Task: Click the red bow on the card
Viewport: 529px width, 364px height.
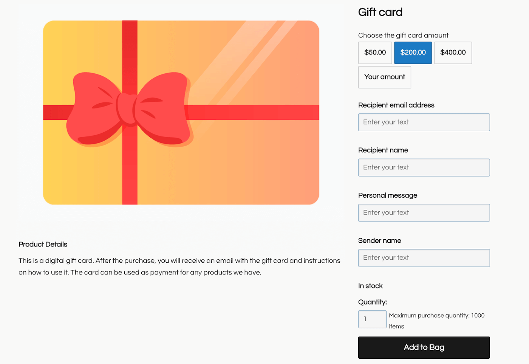Action: (x=130, y=109)
